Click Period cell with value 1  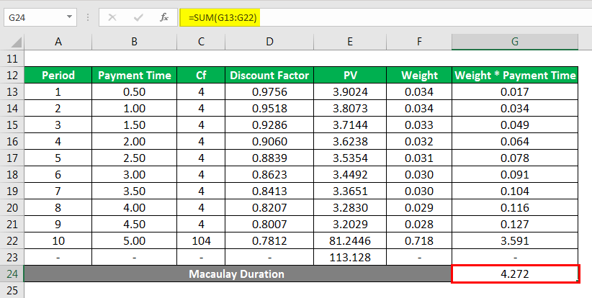pos(58,91)
